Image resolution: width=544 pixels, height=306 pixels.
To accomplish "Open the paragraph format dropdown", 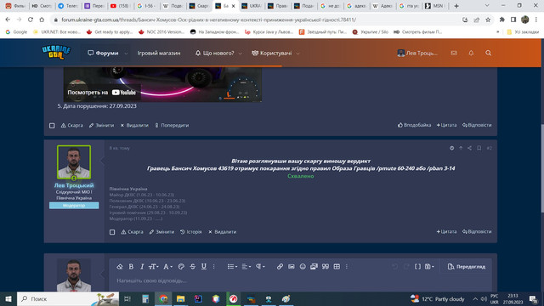I will [260, 266].
